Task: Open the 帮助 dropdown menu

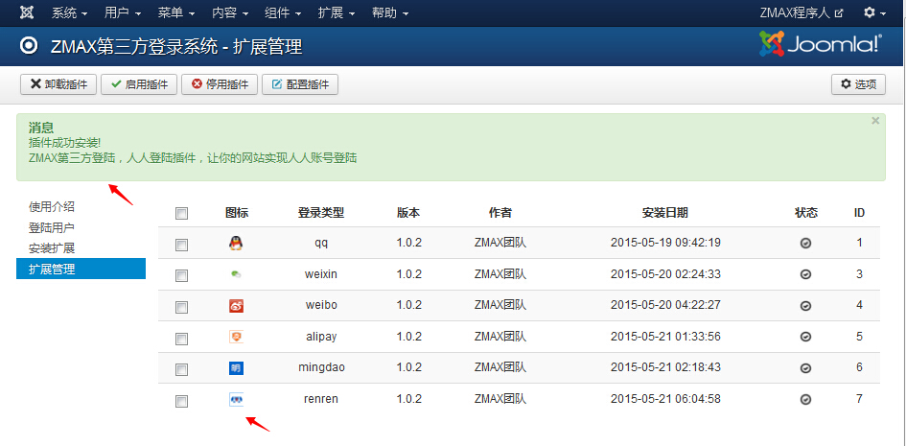Action: tap(390, 12)
